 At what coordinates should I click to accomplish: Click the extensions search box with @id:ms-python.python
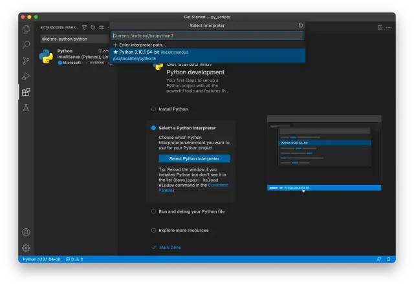[75, 39]
